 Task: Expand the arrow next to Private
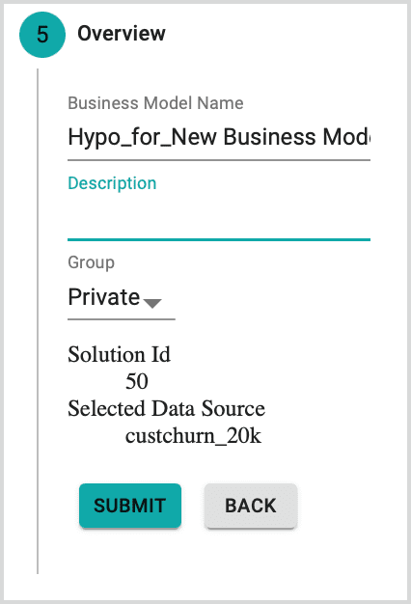tap(152, 303)
